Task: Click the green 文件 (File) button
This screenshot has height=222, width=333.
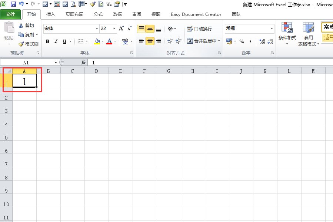Action: 10,14
